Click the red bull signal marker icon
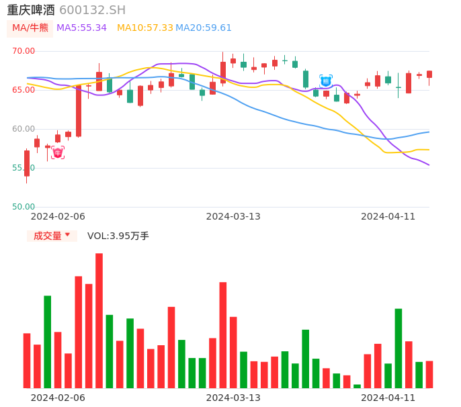461x407 pixels. pos(58,152)
